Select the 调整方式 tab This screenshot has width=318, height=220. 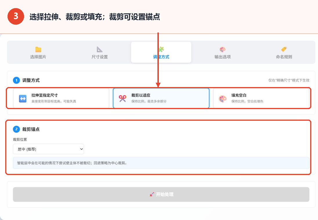(161, 53)
